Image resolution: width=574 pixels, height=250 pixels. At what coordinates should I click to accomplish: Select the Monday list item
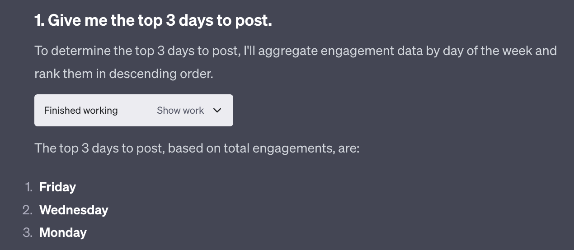coord(63,232)
